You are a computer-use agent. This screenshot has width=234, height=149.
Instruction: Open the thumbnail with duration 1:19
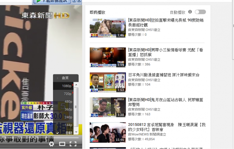[x=108, y=57]
